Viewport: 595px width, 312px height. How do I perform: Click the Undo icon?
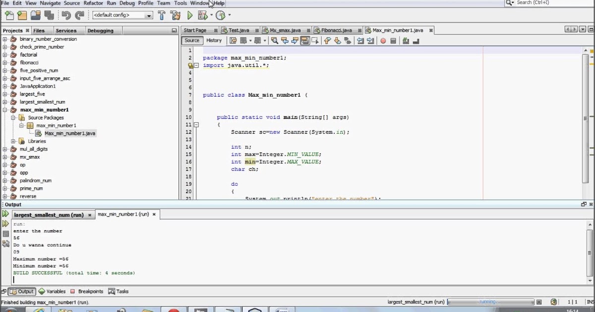[x=66, y=15]
